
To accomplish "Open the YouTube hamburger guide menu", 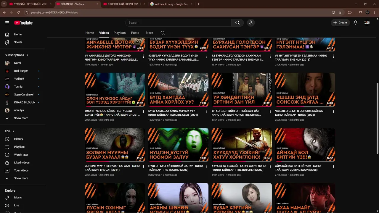I will pyautogui.click(x=7, y=23).
